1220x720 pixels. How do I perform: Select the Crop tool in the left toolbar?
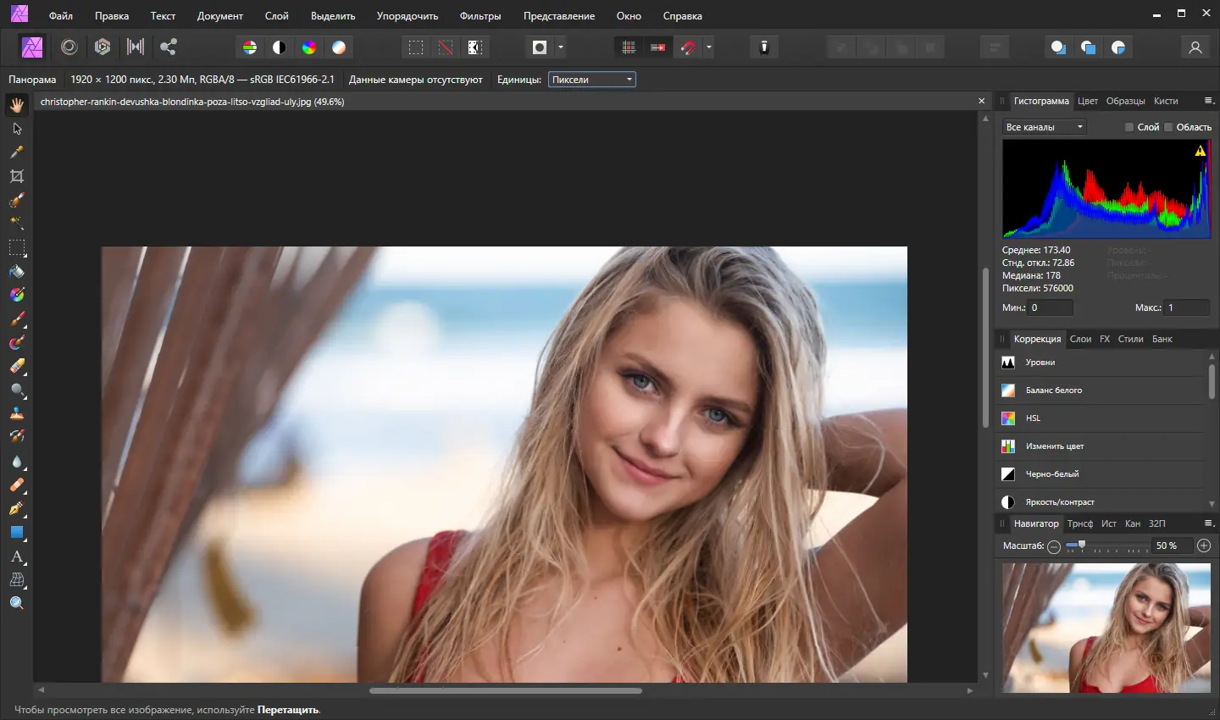(x=17, y=176)
